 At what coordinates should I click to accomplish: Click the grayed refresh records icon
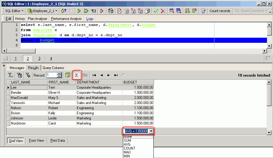coord(123,75)
